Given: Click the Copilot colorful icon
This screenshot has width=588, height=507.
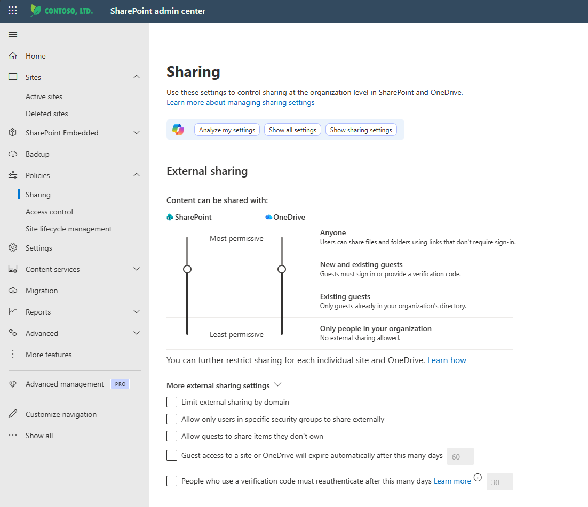Looking at the screenshot, I should pyautogui.click(x=178, y=130).
